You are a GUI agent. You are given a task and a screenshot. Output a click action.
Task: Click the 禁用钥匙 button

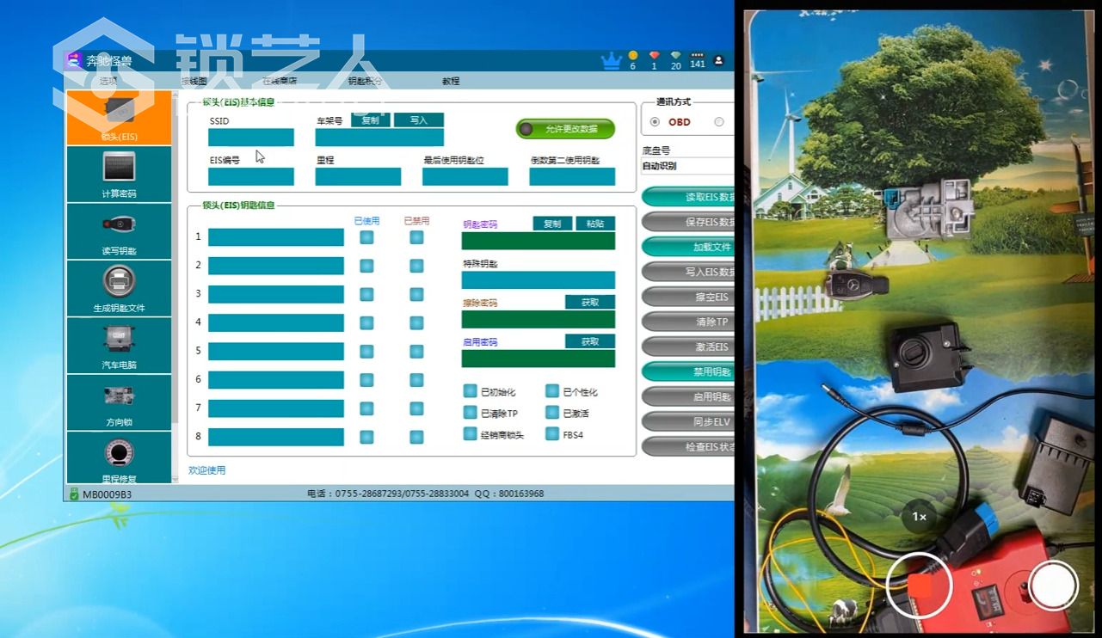point(688,371)
